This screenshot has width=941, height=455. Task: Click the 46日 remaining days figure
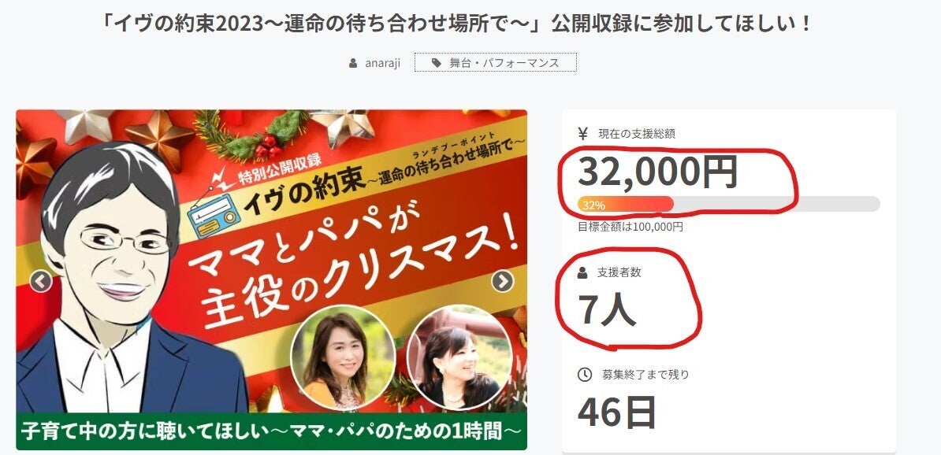coord(616,412)
